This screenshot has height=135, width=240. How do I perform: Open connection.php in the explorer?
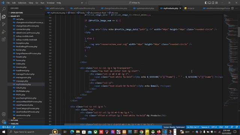pos(23,29)
